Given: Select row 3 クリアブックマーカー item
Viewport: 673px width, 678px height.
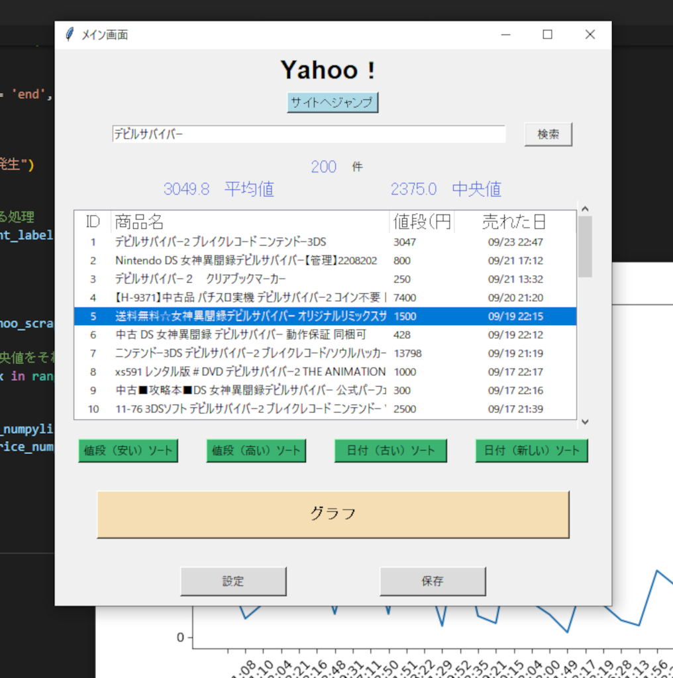Looking at the screenshot, I should tap(325, 279).
